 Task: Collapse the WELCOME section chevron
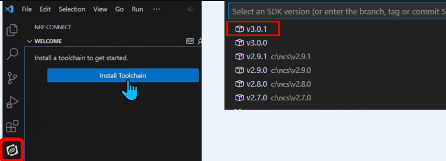(29, 41)
